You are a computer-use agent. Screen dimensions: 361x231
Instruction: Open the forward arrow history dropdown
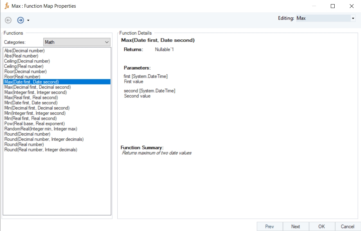28,21
